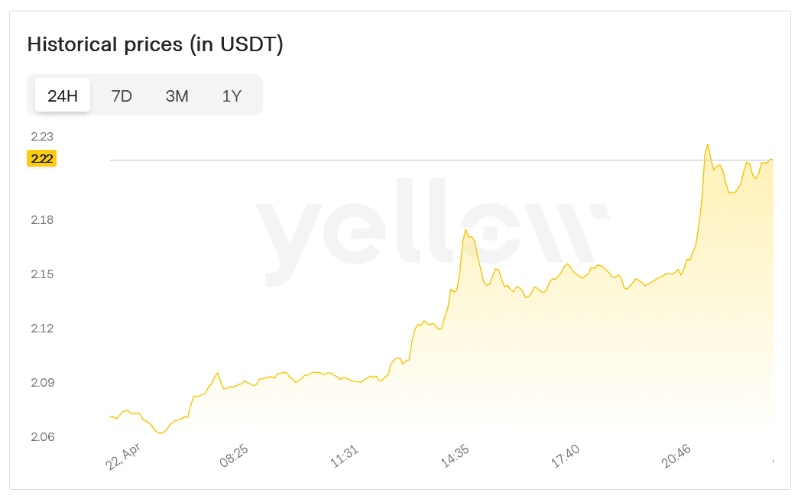798x499 pixels.
Task: Click the highest peak of the price line
Action: click(x=708, y=144)
